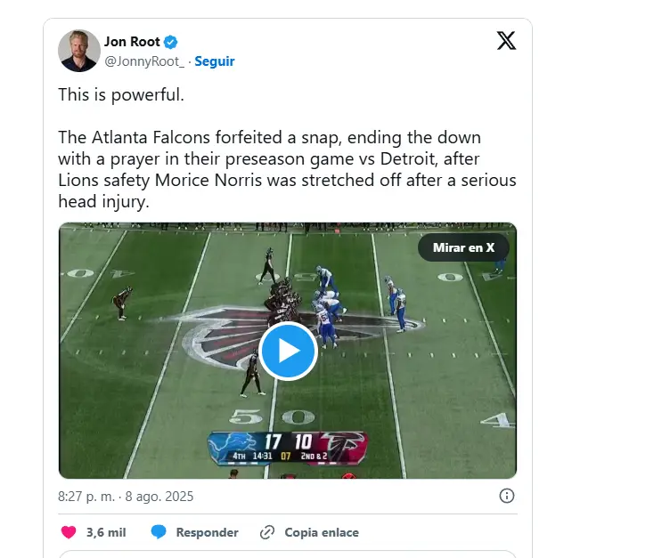
Task: Click the "8:27 p. m. · 8 ago. 2025" timestamp
Action: tap(126, 497)
